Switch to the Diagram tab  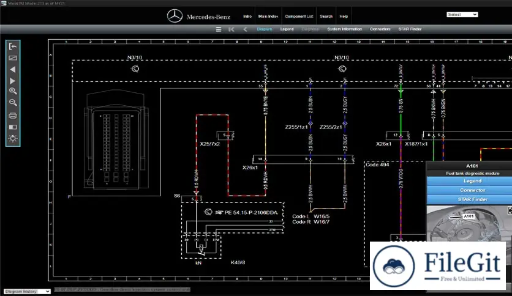tap(265, 29)
